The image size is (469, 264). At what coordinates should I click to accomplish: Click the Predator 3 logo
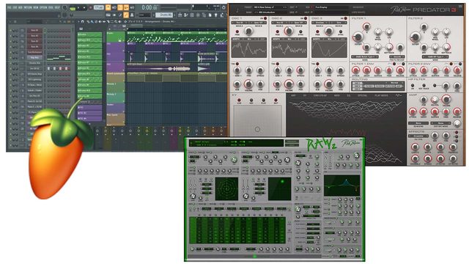(x=424, y=10)
